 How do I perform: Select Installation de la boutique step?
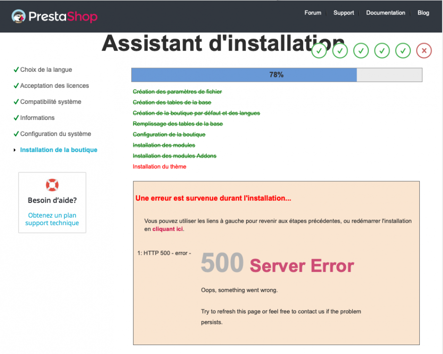[59, 150]
